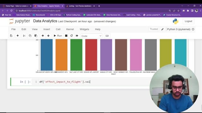Open the Edit menu
The height and width of the screenshot is (113, 202).
pyautogui.click(x=24, y=29)
